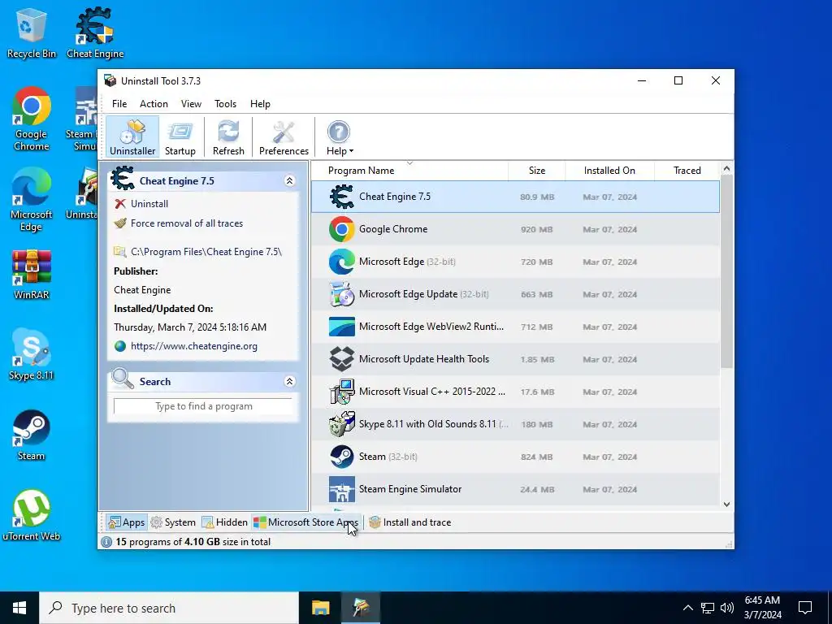Screen dimensions: 832x624
Task: Click the volume icon in system tray
Action: point(727,608)
